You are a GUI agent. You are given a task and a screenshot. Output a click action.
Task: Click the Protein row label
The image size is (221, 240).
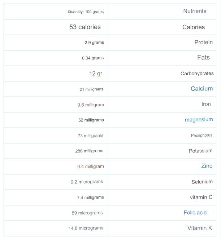click(x=203, y=43)
